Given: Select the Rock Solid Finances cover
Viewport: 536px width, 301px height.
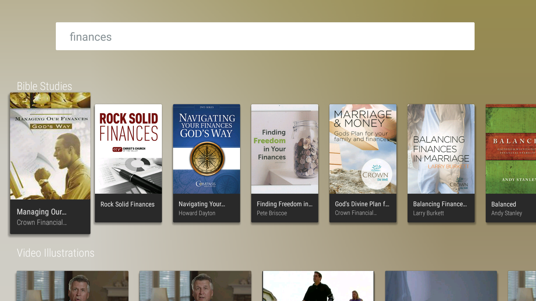Looking at the screenshot, I should (x=128, y=149).
